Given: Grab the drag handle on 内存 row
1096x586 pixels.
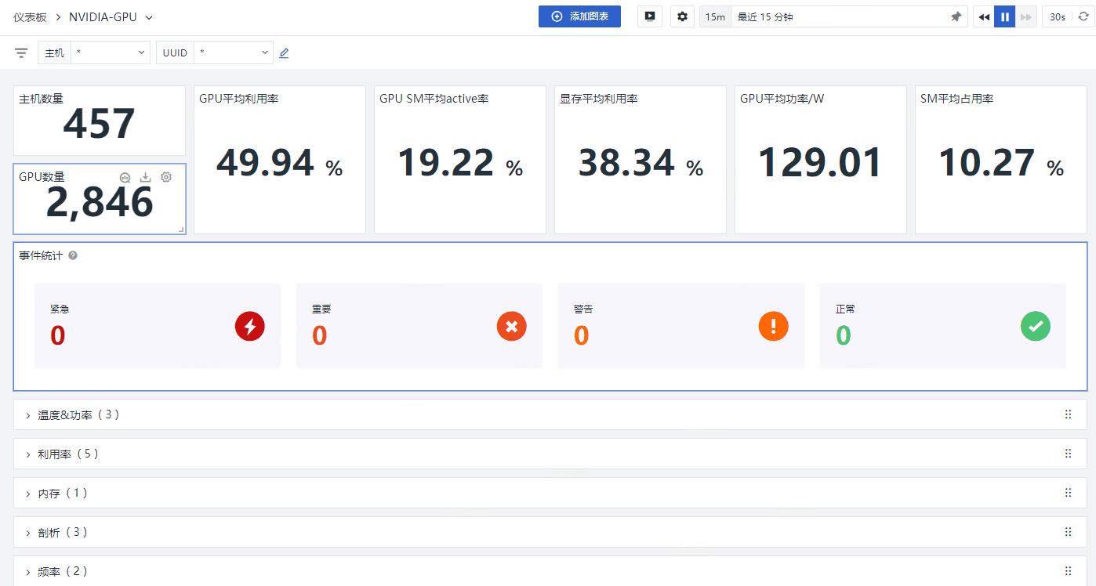Looking at the screenshot, I should point(1068,493).
